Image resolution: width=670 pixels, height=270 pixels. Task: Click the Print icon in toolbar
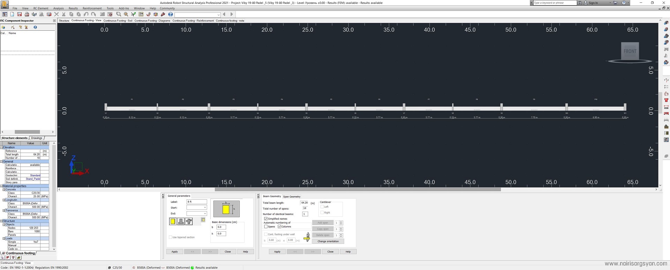27,14
